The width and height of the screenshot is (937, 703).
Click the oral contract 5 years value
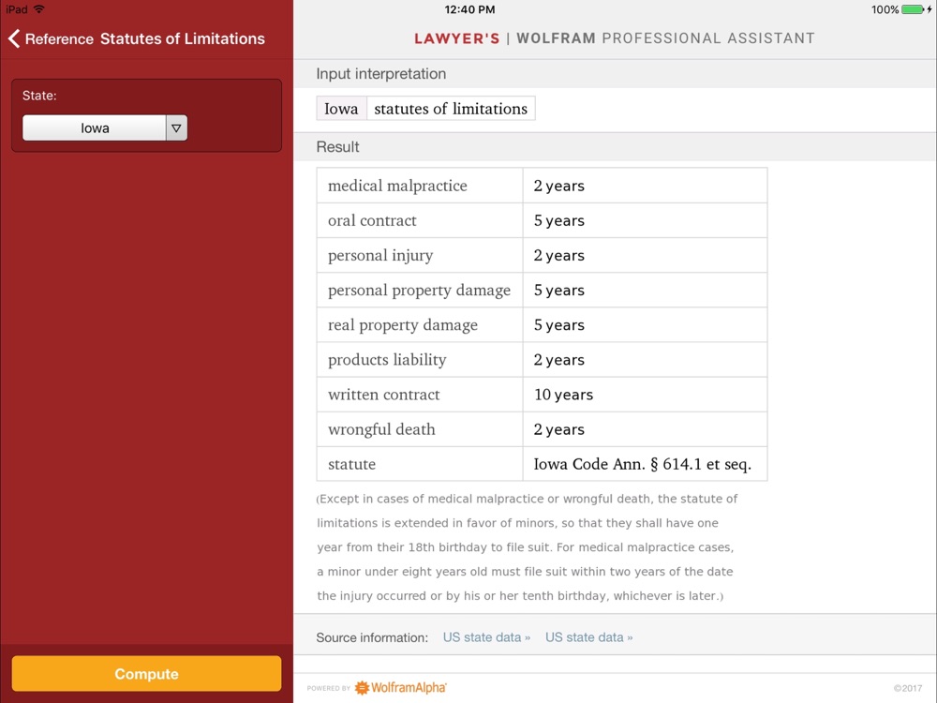(558, 220)
